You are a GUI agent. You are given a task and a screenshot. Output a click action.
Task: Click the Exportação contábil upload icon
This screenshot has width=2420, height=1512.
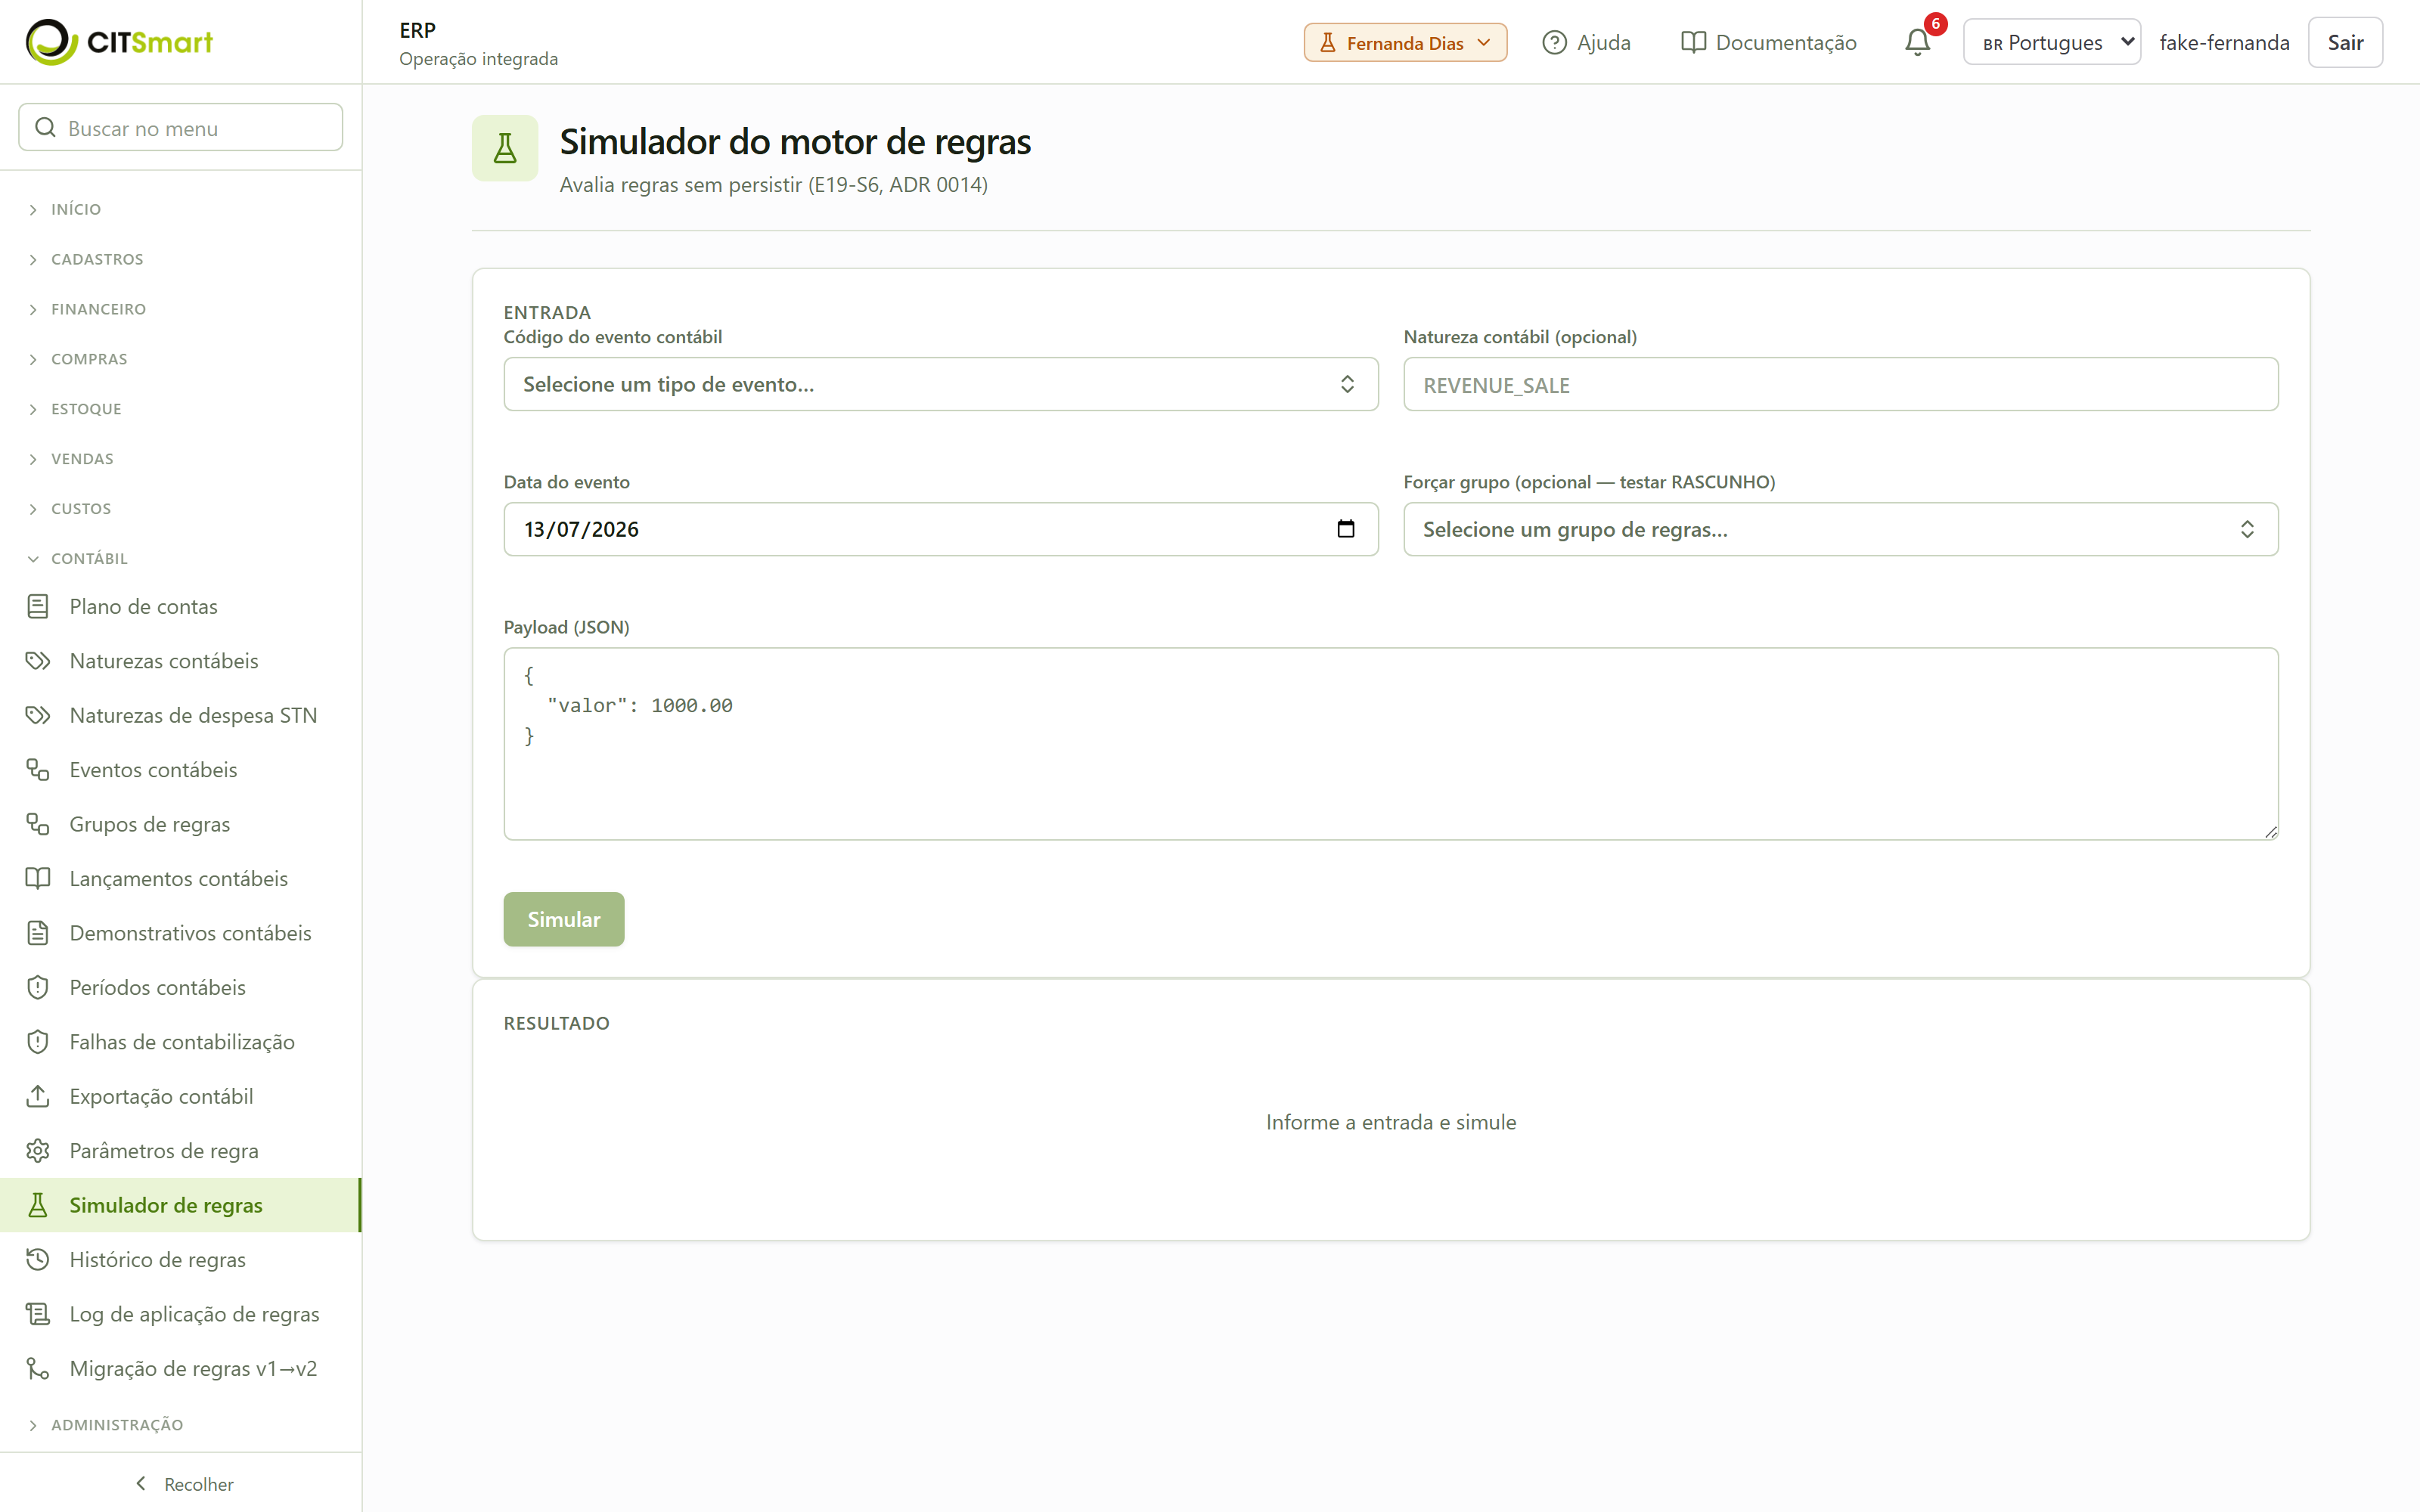38,1096
